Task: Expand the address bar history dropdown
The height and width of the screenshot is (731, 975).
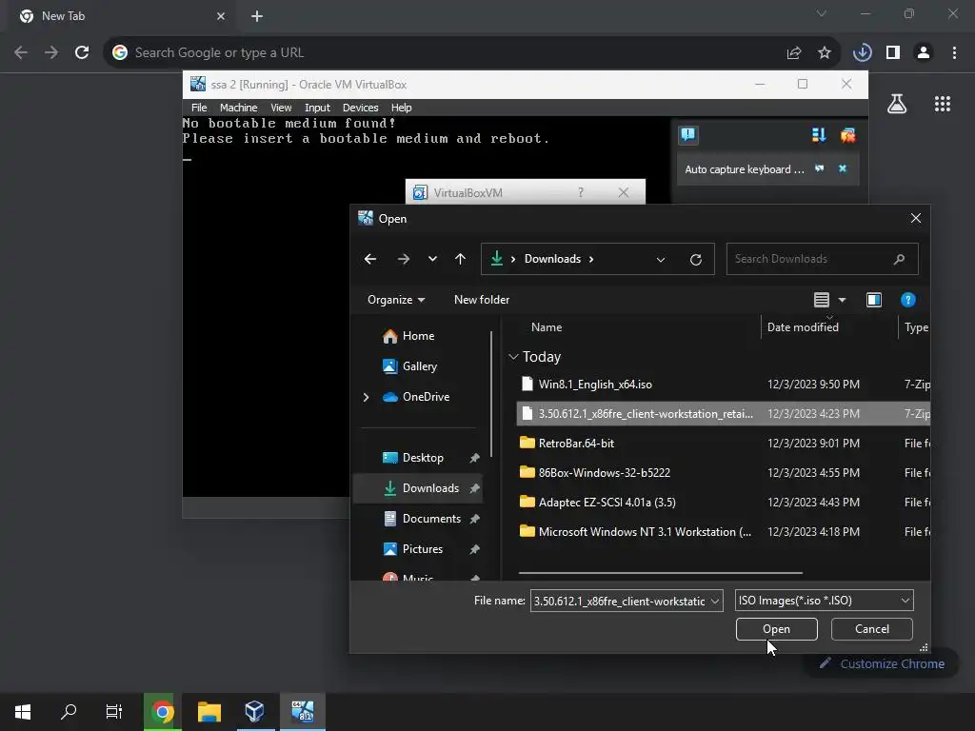Action: (x=661, y=259)
